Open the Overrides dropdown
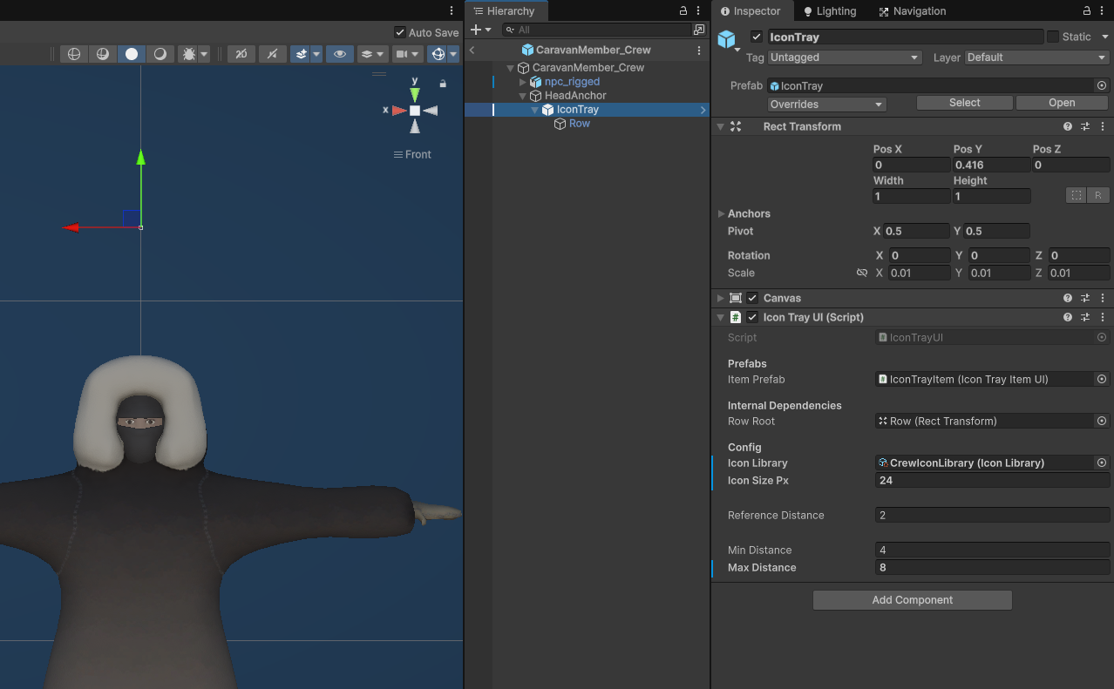This screenshot has height=689, width=1114. tap(825, 103)
